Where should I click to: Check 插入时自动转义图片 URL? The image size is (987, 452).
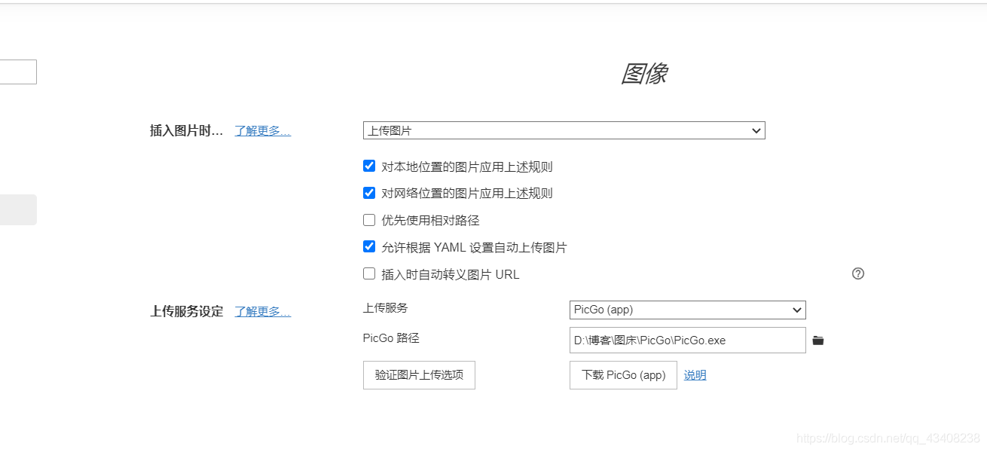(368, 273)
